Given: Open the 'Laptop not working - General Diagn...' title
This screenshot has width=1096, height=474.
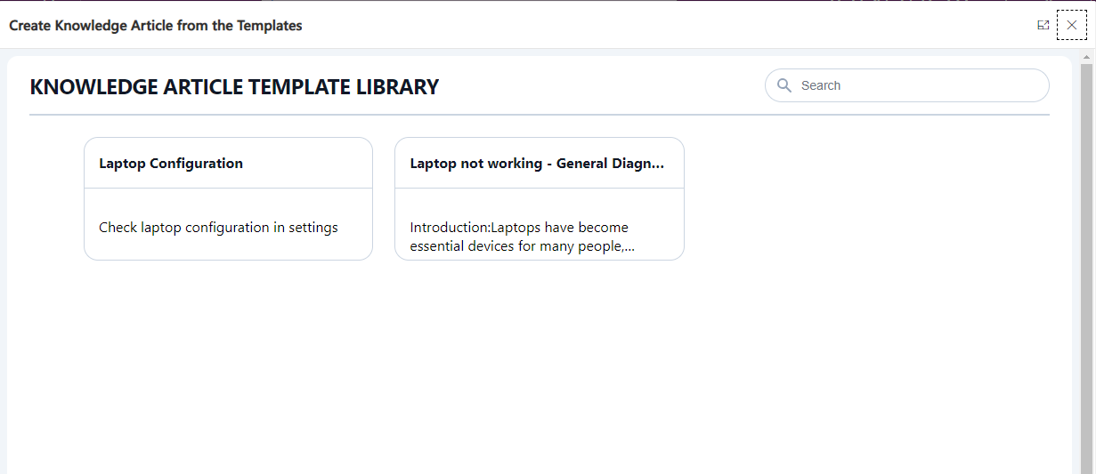Looking at the screenshot, I should [x=537, y=164].
